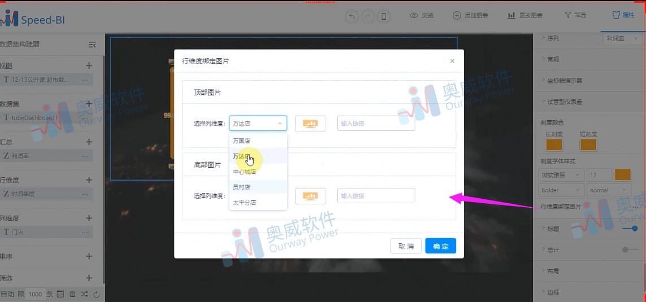The image size is (646, 302).
Task: Click the row limit 1000 input field
Action: [x=35, y=294]
